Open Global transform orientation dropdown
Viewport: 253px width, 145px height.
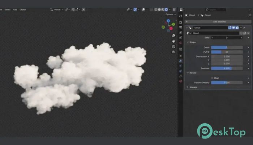57,9
